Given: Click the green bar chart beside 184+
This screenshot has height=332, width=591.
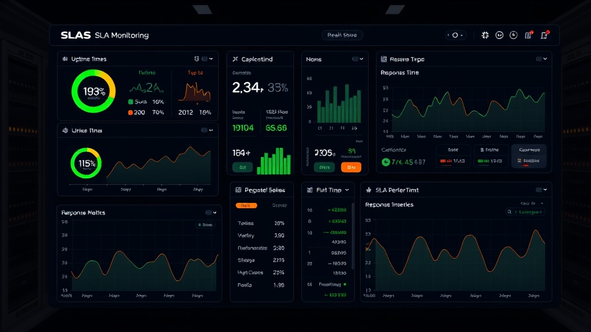Looking at the screenshot, I should pos(274,161).
